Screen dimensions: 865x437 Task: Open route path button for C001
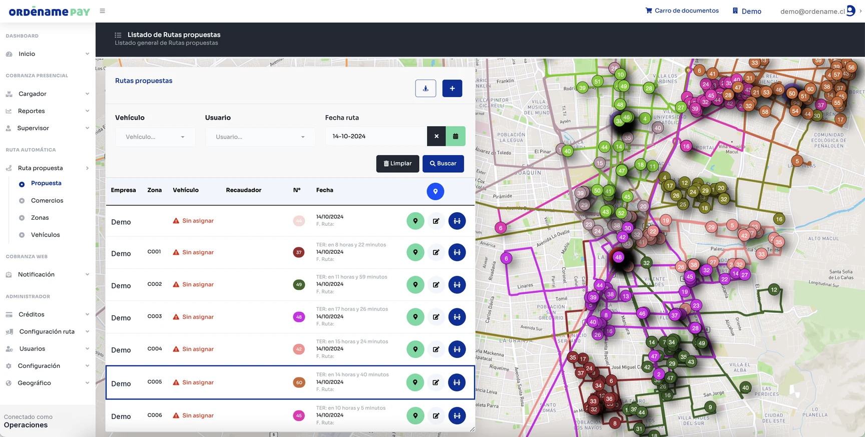pyautogui.click(x=457, y=252)
